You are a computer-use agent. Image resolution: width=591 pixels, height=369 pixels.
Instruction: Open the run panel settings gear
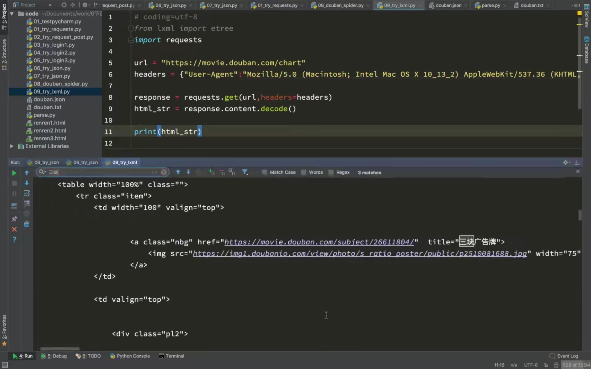pos(566,162)
